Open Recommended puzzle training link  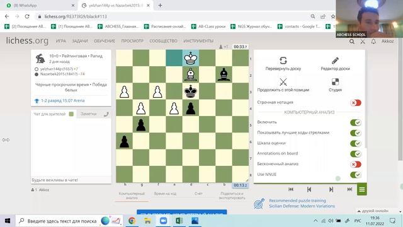point(297,201)
